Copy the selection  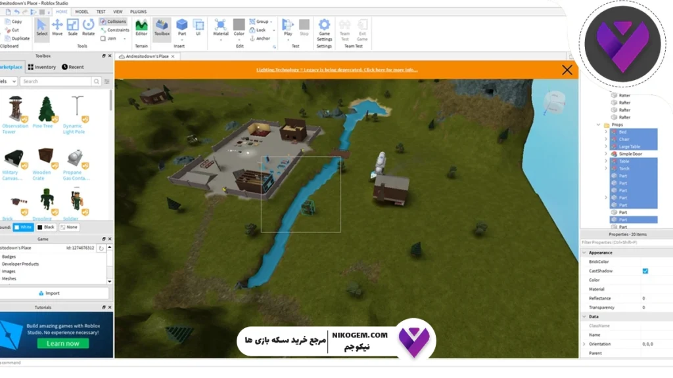(x=13, y=22)
